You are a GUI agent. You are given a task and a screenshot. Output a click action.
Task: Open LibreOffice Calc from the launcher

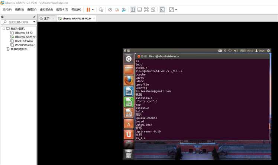click(x=129, y=102)
